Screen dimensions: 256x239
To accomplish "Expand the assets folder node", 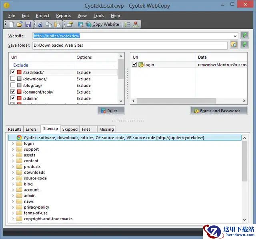I will point(13,155).
